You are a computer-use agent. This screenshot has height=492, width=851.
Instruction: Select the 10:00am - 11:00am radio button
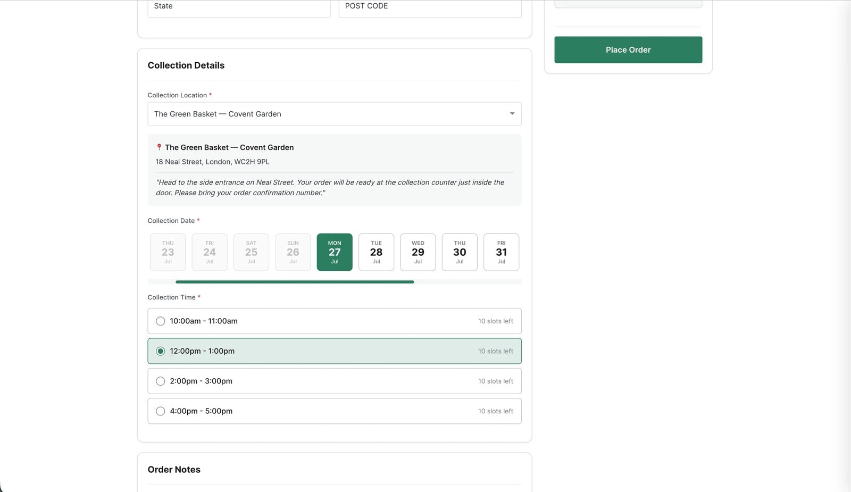pyautogui.click(x=160, y=321)
